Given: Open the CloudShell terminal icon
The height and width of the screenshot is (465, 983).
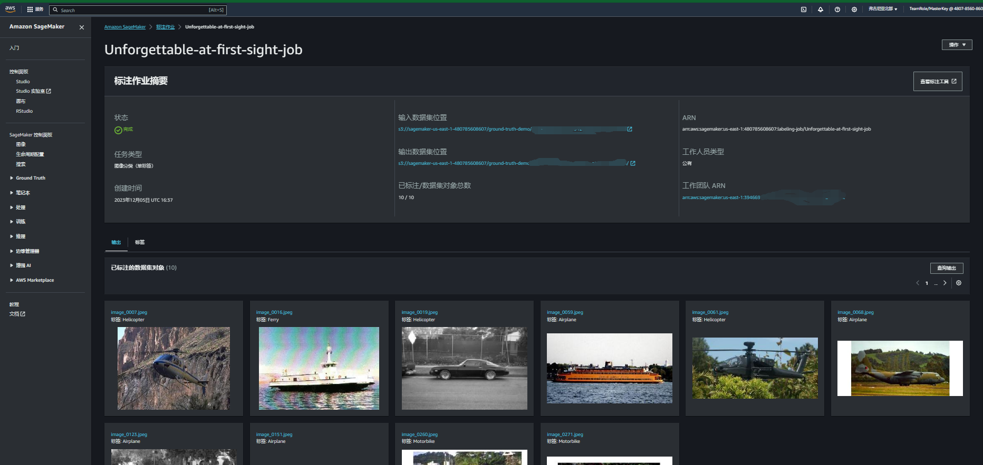Looking at the screenshot, I should pyautogui.click(x=804, y=9).
